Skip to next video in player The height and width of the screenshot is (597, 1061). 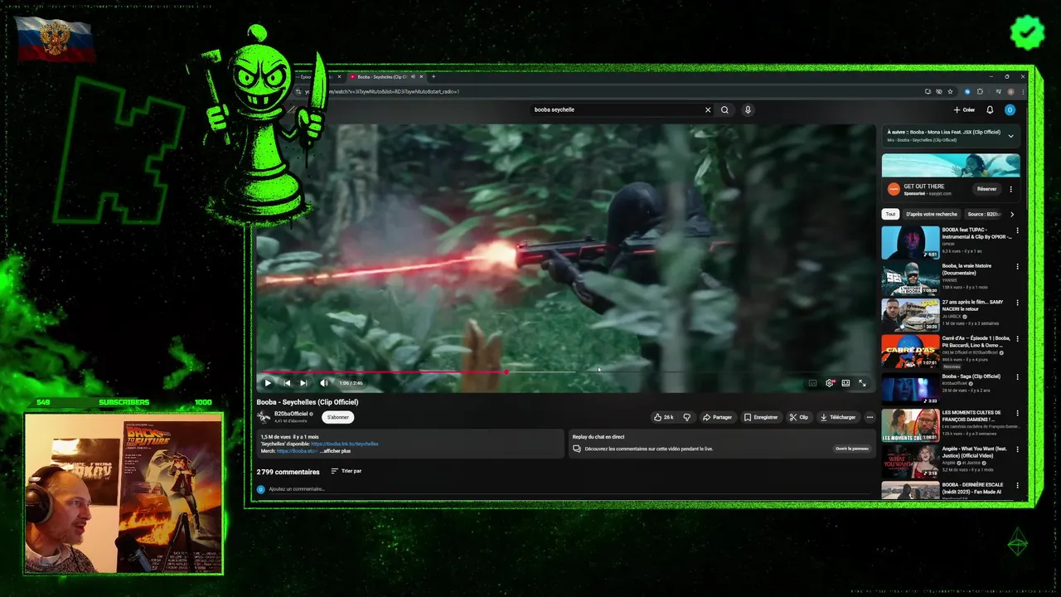[x=303, y=383]
